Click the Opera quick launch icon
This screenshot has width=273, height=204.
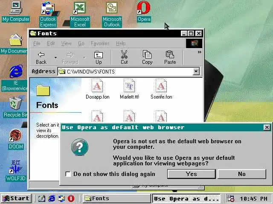(71, 198)
